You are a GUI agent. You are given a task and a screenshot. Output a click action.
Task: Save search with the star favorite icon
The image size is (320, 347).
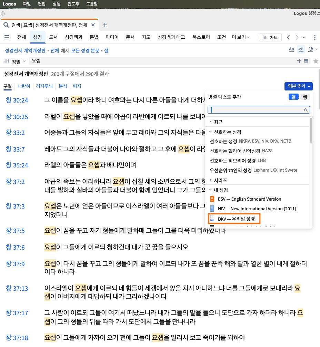tap(316, 61)
